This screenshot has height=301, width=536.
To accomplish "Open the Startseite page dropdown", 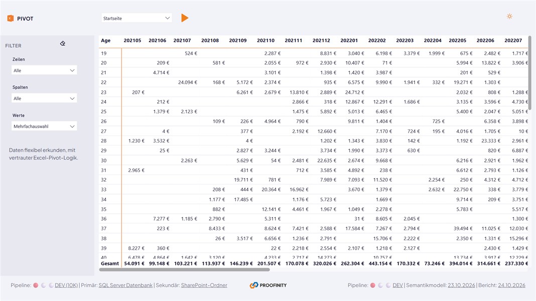I will (137, 18).
